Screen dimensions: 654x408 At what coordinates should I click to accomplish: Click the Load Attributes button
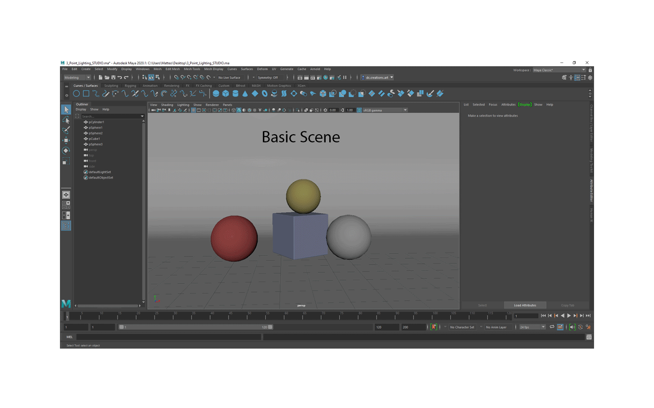pos(525,306)
